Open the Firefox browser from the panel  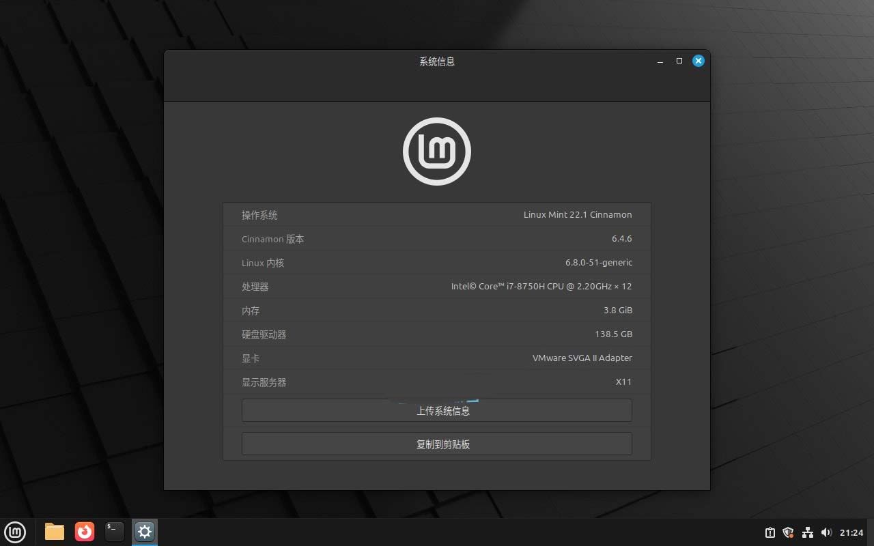pos(85,532)
